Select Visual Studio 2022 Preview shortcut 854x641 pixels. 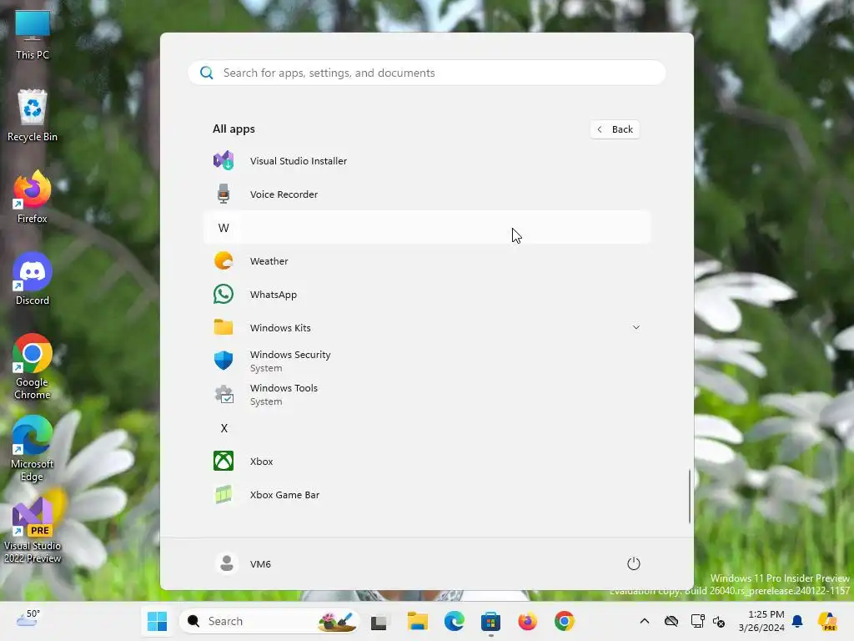(x=33, y=530)
